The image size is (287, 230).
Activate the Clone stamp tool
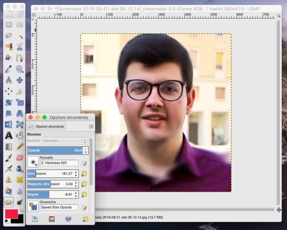pyautogui.click(x=8, y=180)
